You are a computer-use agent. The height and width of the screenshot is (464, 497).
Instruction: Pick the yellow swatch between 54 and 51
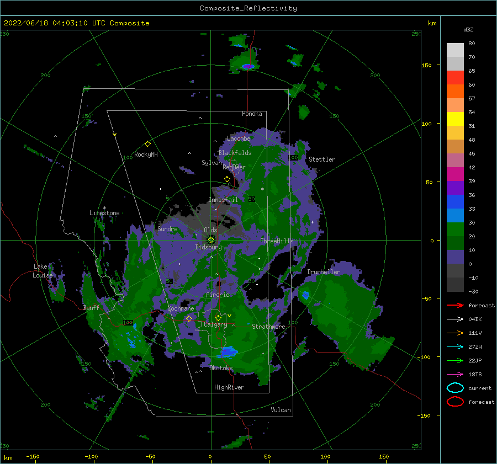pyautogui.click(x=455, y=119)
